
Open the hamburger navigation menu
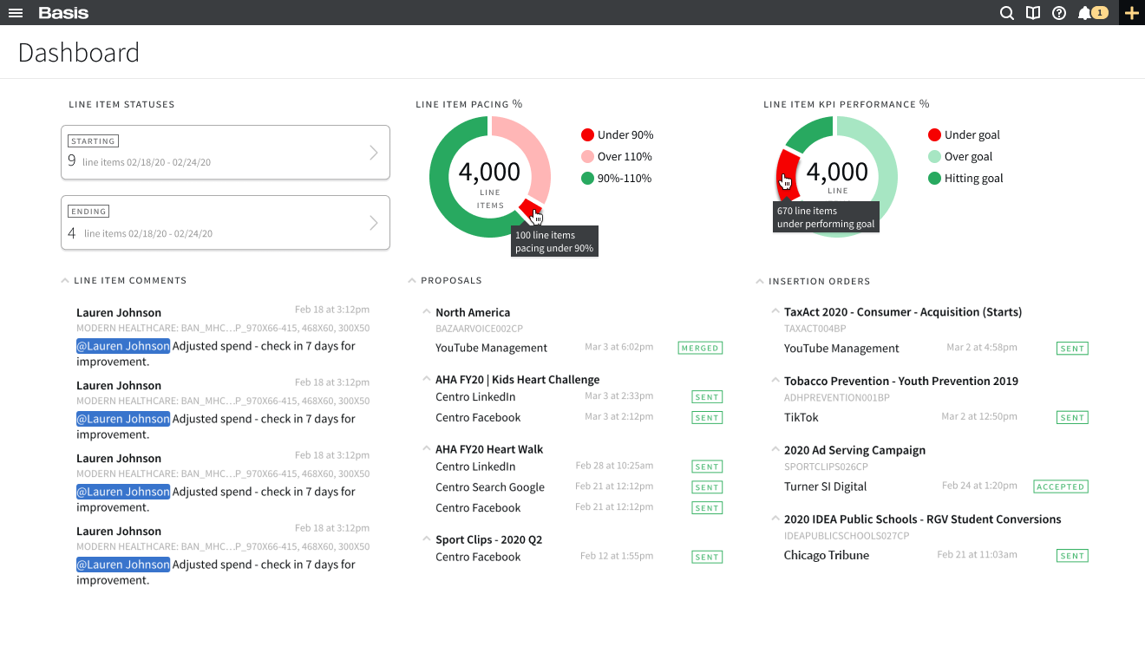(16, 12)
